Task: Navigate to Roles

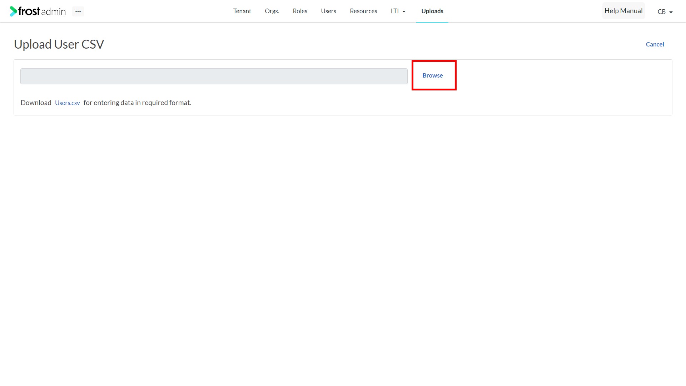Action: (300, 11)
